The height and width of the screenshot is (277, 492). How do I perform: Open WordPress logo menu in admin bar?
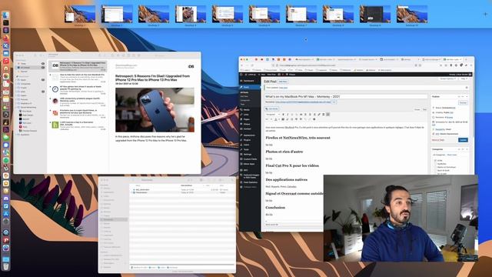pos(241,75)
